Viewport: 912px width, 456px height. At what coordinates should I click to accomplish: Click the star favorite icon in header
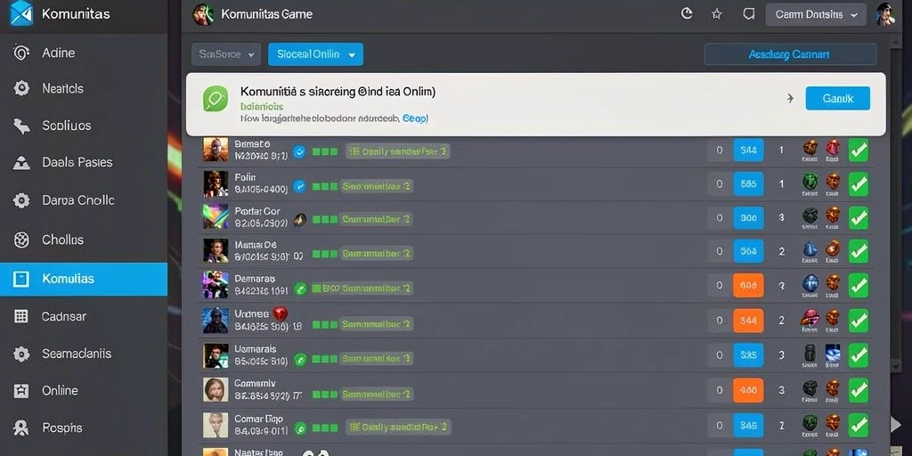click(717, 14)
